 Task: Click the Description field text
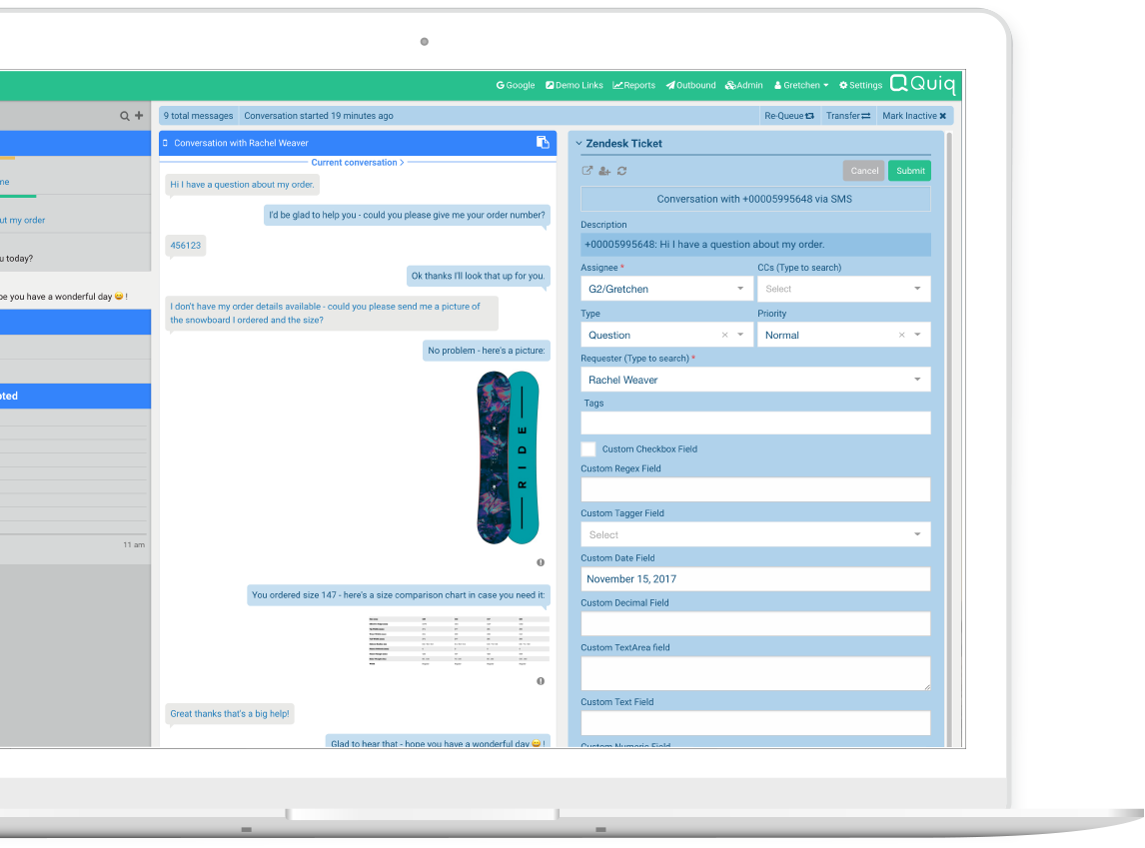(755, 245)
